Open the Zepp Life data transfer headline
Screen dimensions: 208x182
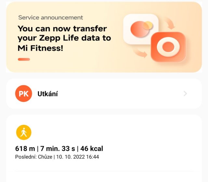(x=64, y=38)
